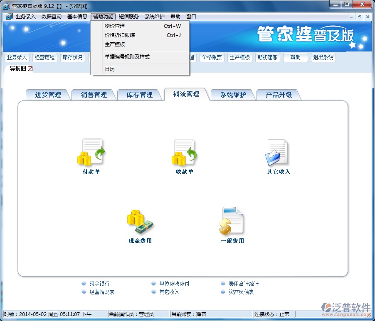Screen dimensions: 375x321
Task: Open the 数据查询 menu
Action: pyautogui.click(x=52, y=17)
